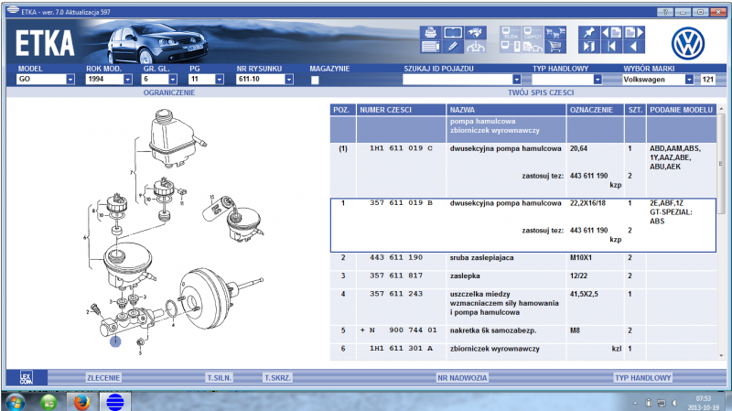Click the ZLECENIE button
The image size is (732, 411).
point(103,377)
